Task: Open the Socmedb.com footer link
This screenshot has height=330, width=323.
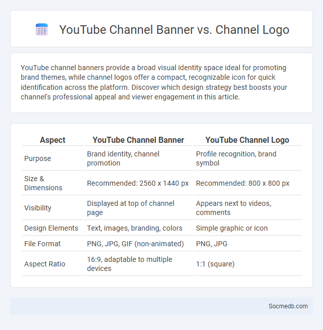Action: click(x=288, y=306)
